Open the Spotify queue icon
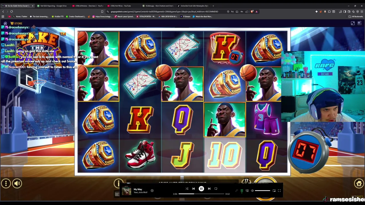Screen dimensions: 365x205 [242, 191]
